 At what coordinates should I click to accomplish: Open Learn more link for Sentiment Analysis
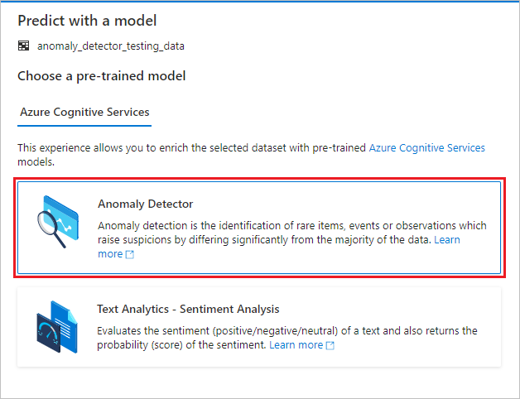click(296, 344)
